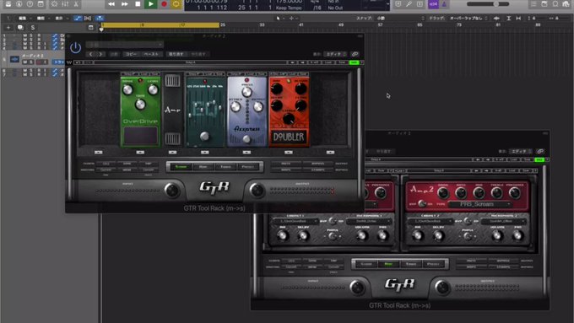Screen dimensions: 574x323
Task: Go to previous preset with left arrow
Action: coord(91,54)
